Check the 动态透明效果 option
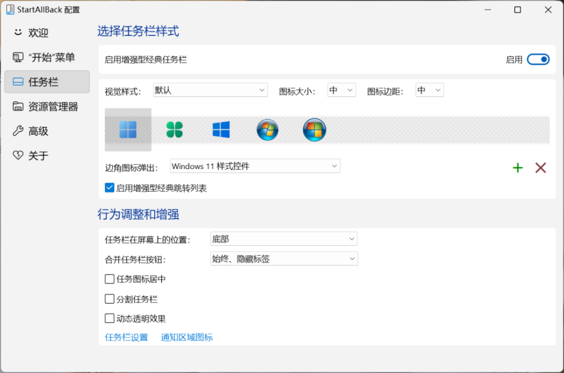Image resolution: width=564 pixels, height=373 pixels. click(x=110, y=318)
